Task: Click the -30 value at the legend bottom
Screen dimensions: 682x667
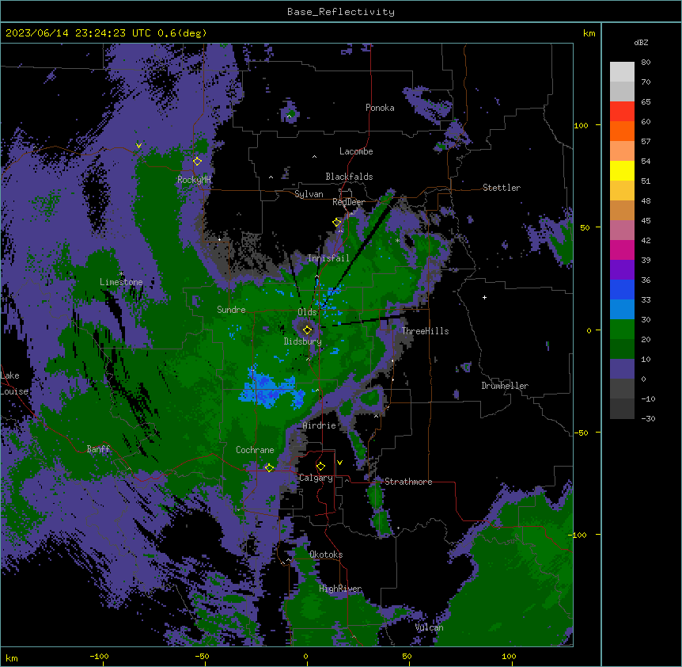Action: [648, 418]
